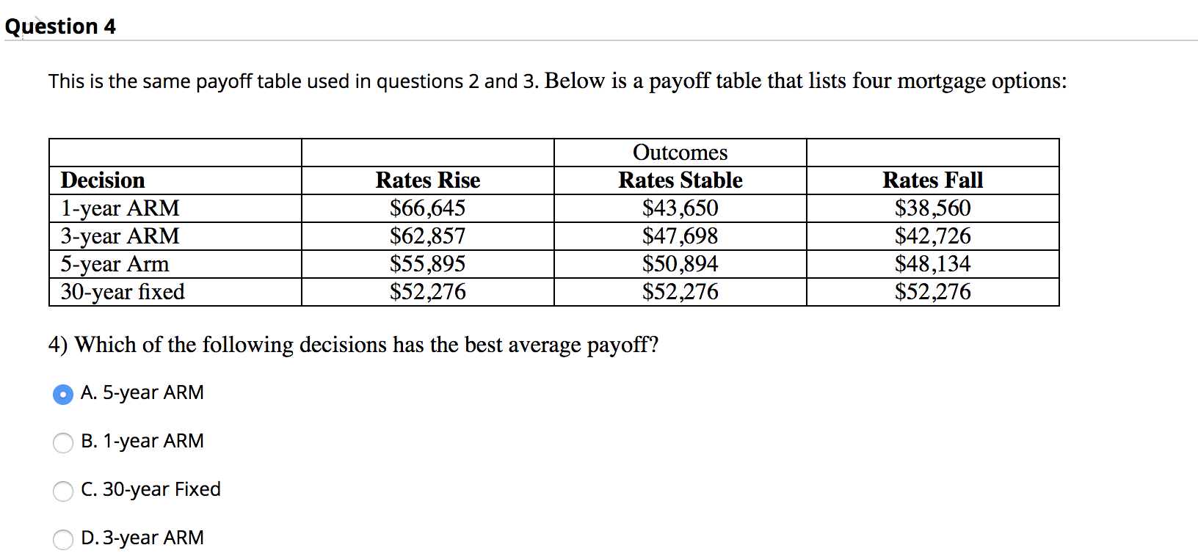Click the Decision column header
This screenshot has width=1198, height=556.
(103, 180)
